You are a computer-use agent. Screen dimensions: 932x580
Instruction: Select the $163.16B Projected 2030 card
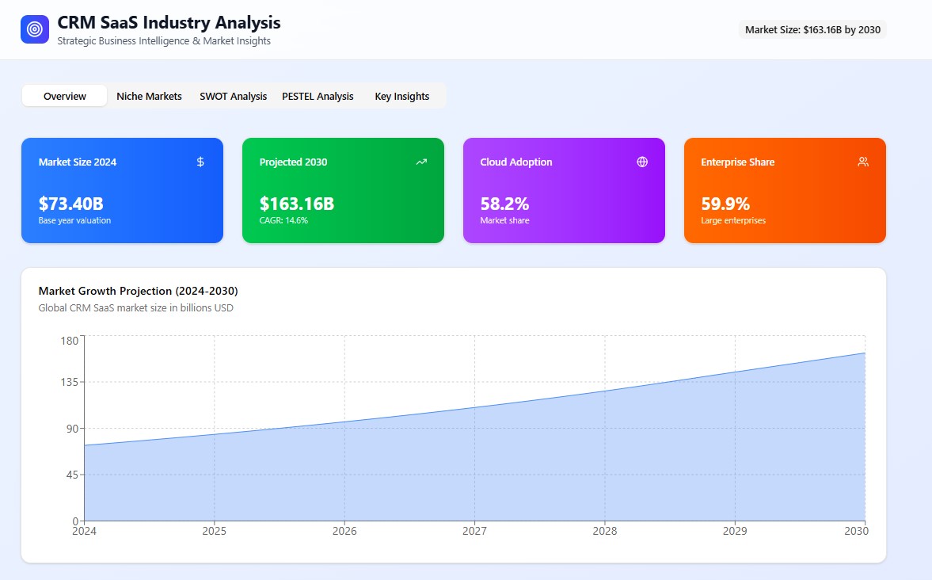(x=343, y=191)
